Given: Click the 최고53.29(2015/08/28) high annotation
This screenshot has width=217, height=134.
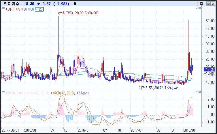Looking at the screenshot, I should click(80, 13).
